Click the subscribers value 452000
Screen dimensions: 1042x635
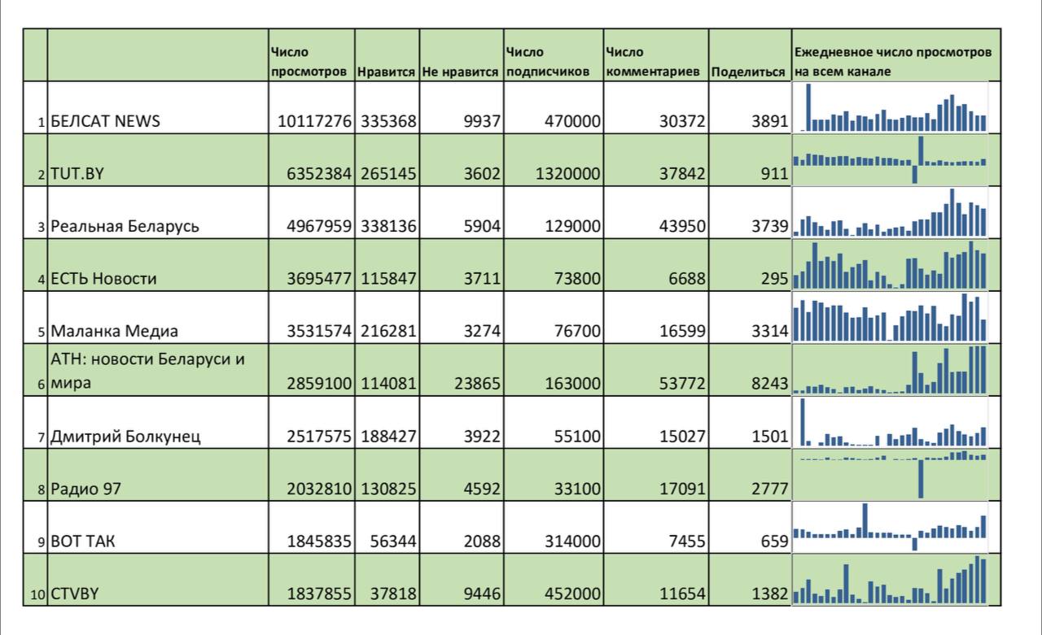pyautogui.click(x=573, y=594)
